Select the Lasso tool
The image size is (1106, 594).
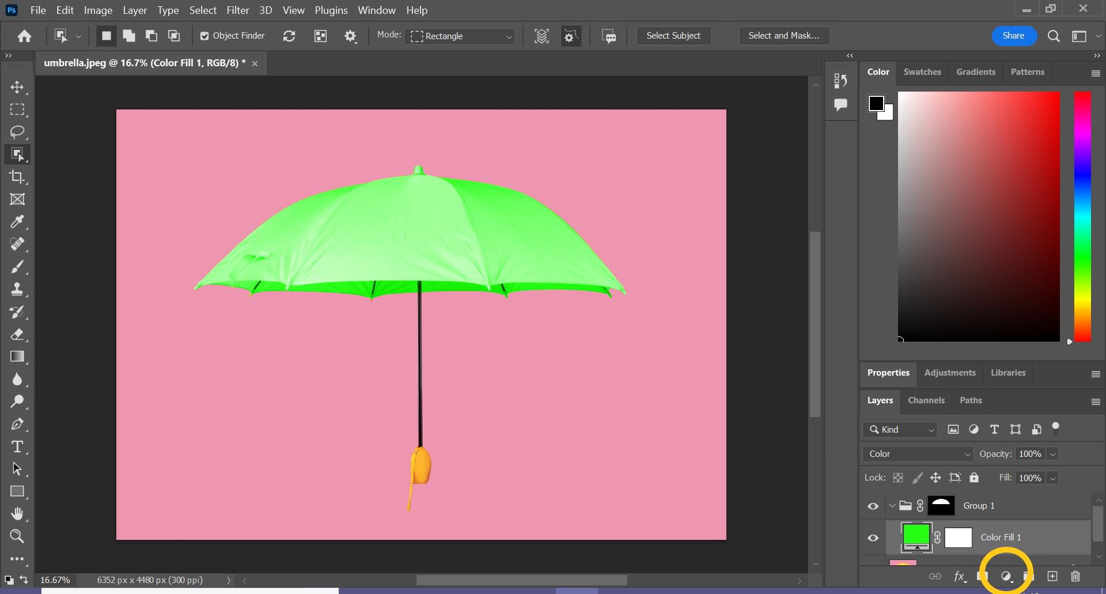[x=17, y=132]
